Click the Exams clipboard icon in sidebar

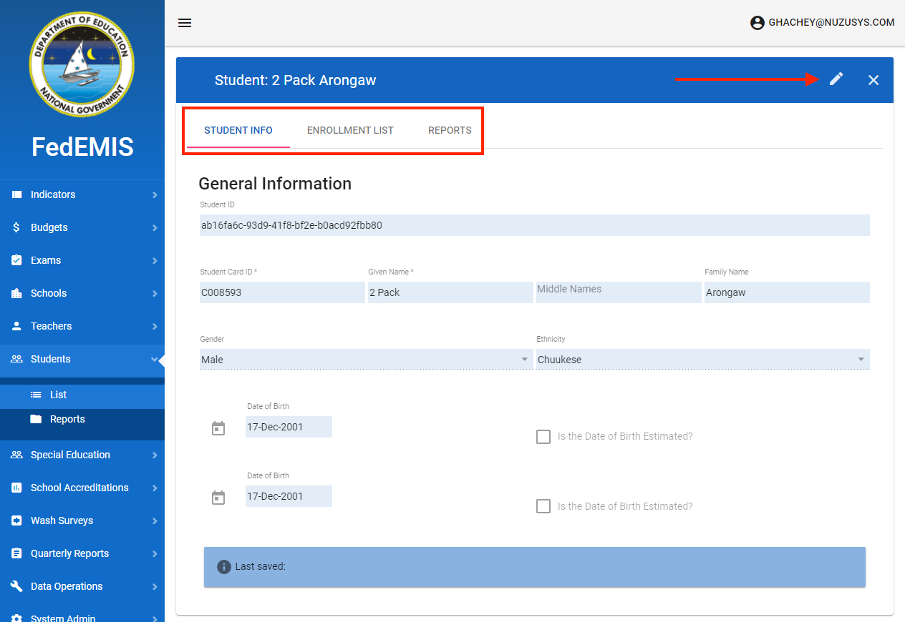coord(16,260)
